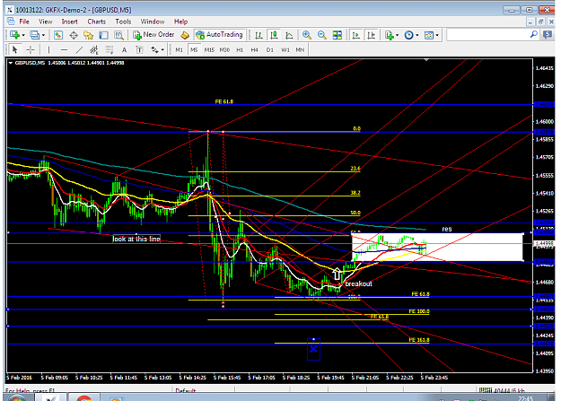Switch to M30 timeframe

pyautogui.click(x=224, y=49)
